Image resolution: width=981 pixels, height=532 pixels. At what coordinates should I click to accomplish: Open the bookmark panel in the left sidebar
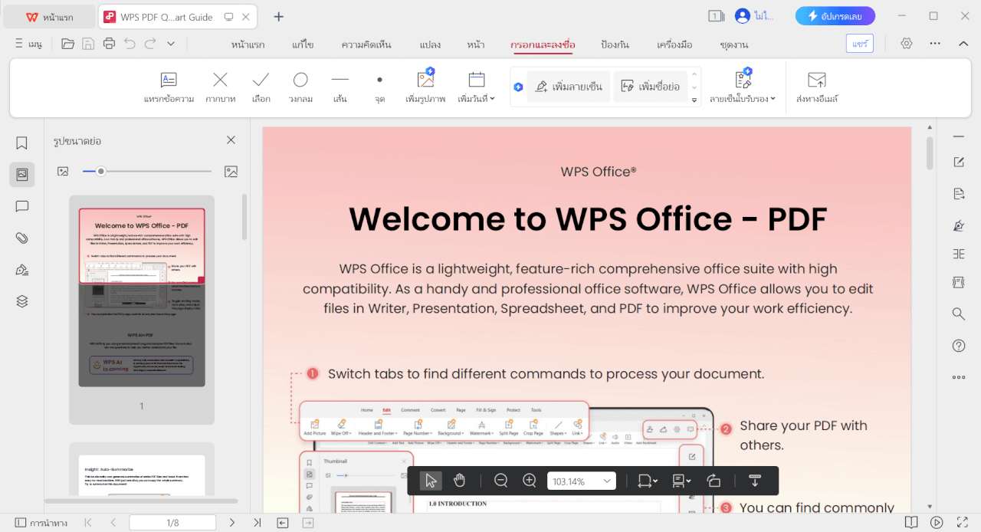click(x=21, y=143)
